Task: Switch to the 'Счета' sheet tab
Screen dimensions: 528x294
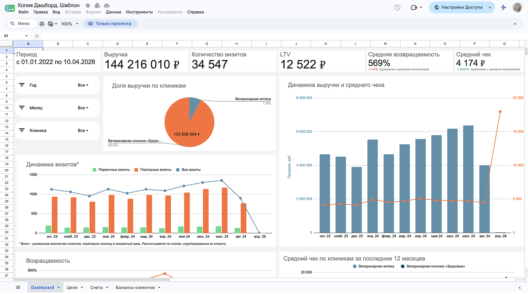Action: tap(99, 287)
